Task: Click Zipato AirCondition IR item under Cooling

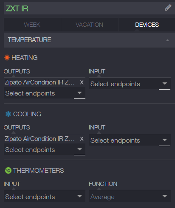Action: tap(40, 139)
